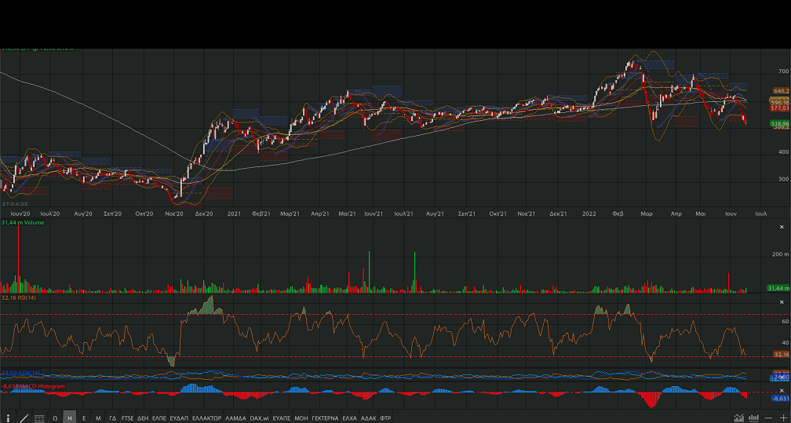Click the line chart type icon
Screen dimensions: 791x423
[x=738, y=418]
